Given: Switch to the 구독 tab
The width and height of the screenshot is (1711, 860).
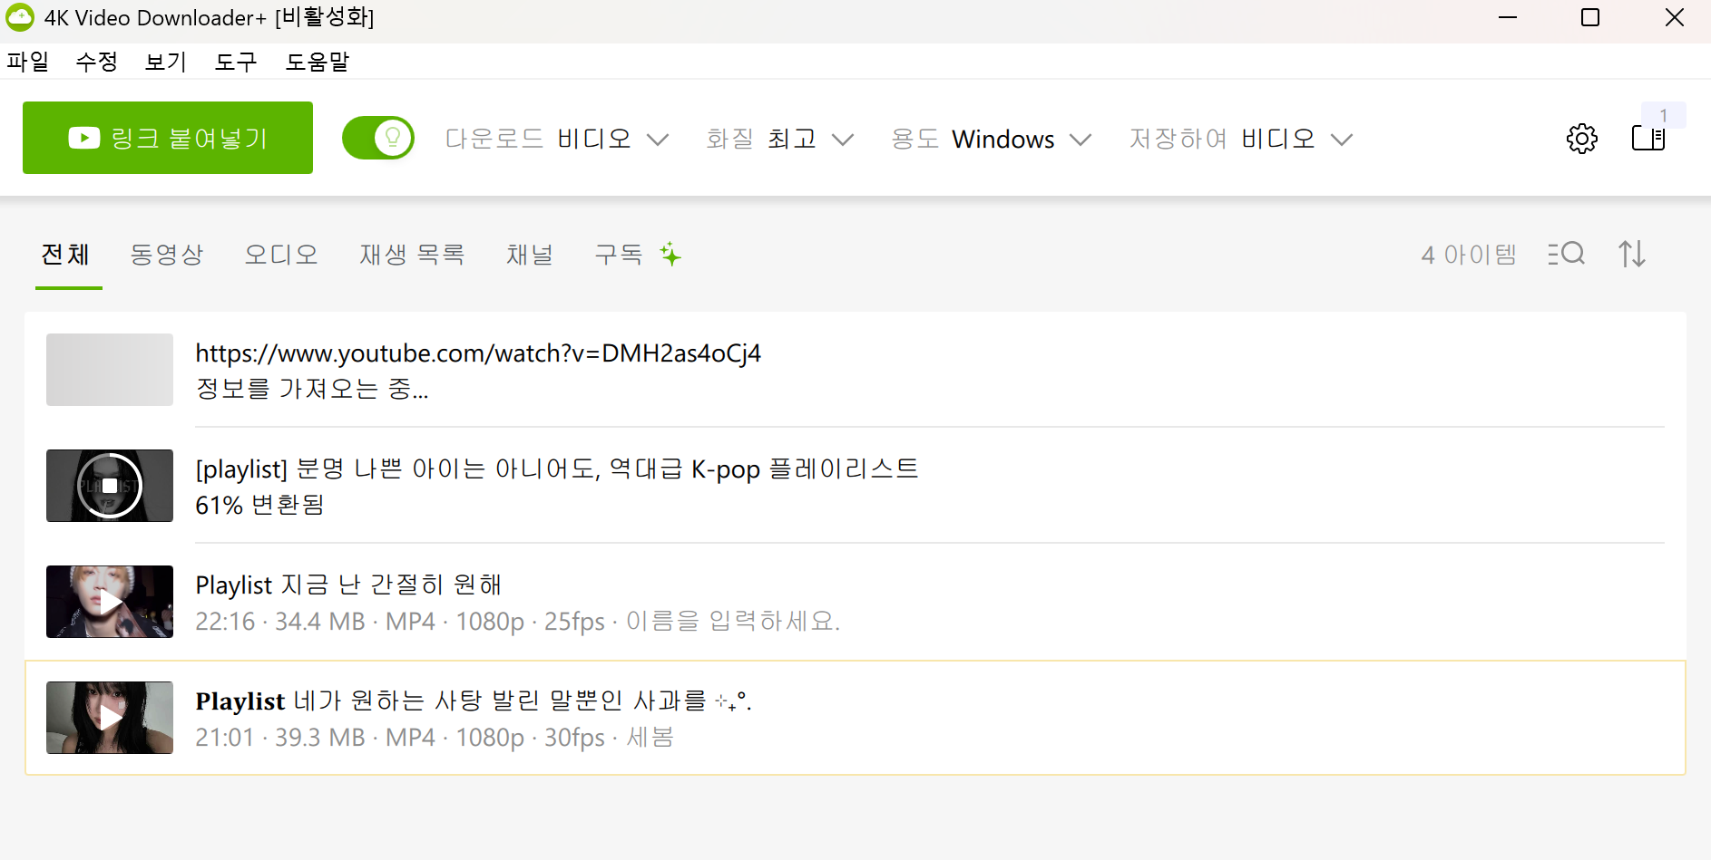Looking at the screenshot, I should coord(619,255).
